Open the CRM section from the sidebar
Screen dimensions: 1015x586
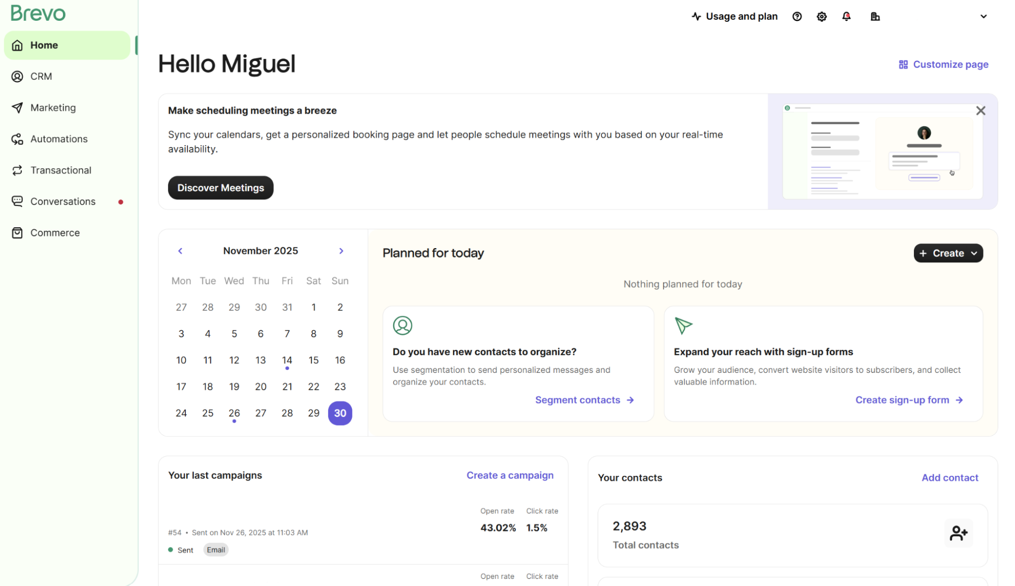click(41, 76)
